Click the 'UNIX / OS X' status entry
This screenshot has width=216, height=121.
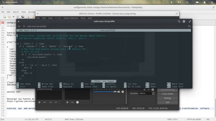coord(172,120)
